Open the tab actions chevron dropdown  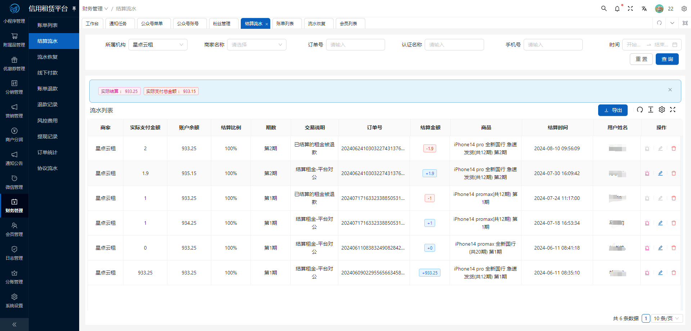pos(672,23)
